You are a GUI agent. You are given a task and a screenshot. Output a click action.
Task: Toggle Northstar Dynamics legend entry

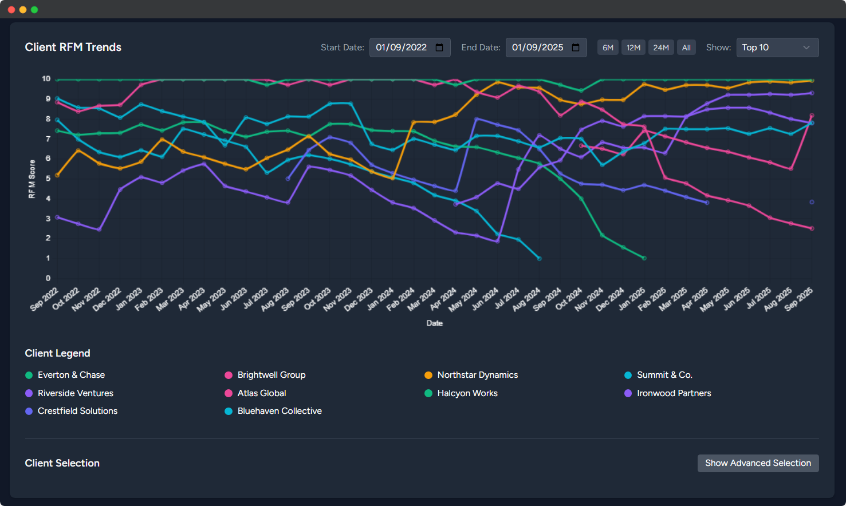tap(477, 375)
